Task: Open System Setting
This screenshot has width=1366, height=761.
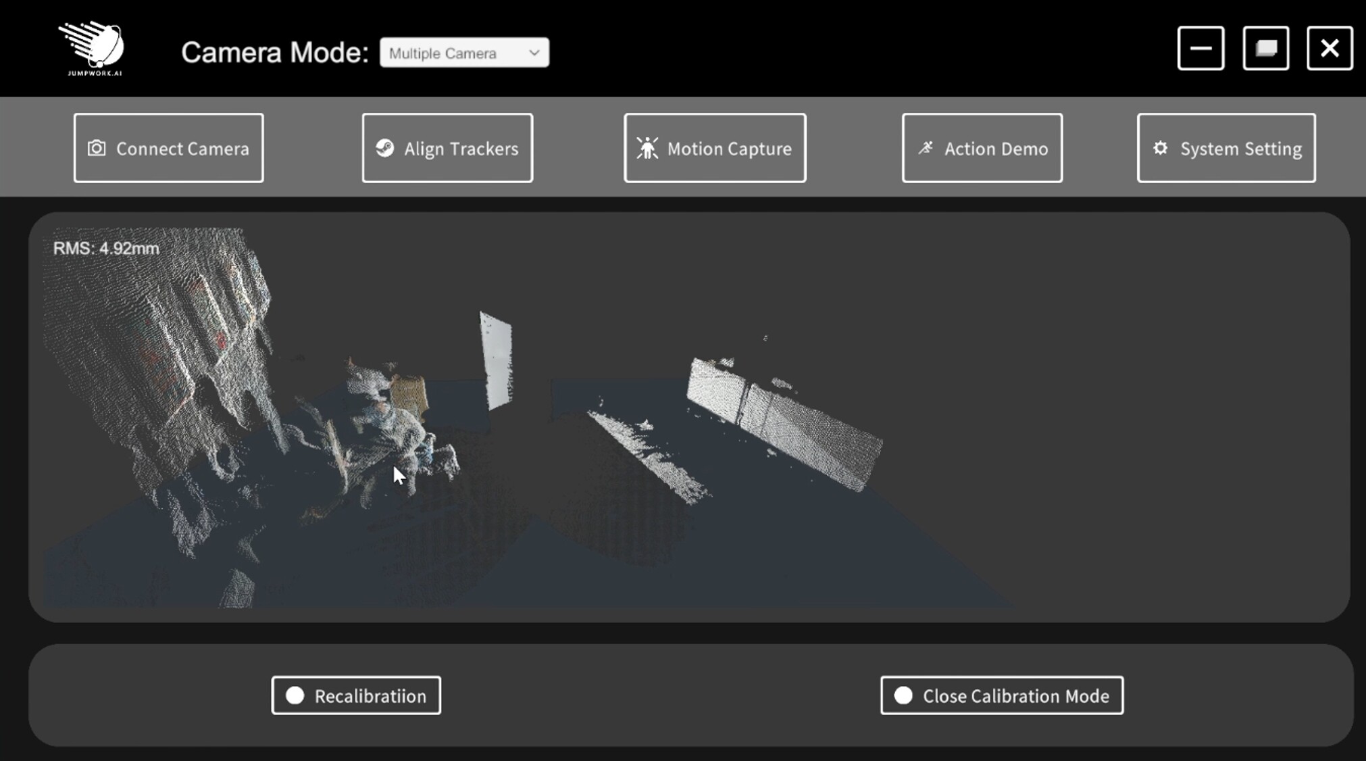Action: tap(1225, 148)
